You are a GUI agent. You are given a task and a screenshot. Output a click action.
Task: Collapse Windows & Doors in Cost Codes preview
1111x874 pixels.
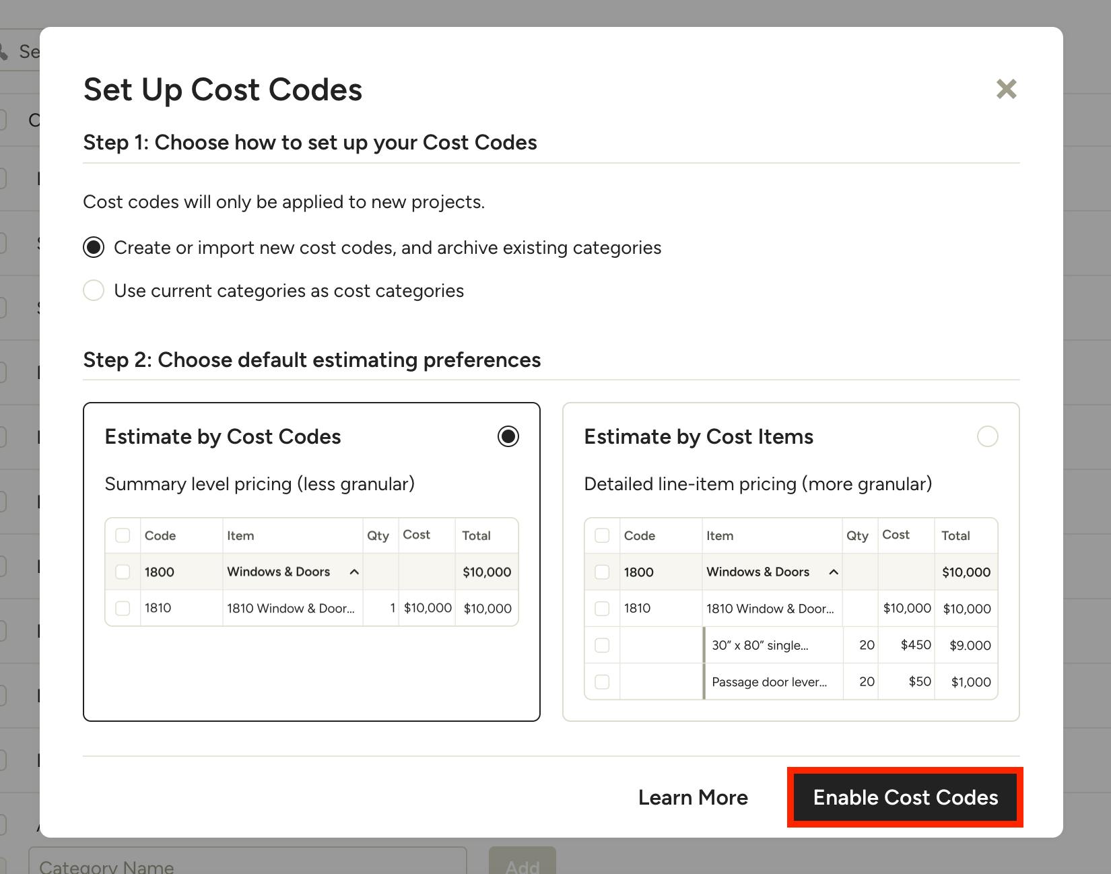pyautogui.click(x=354, y=572)
